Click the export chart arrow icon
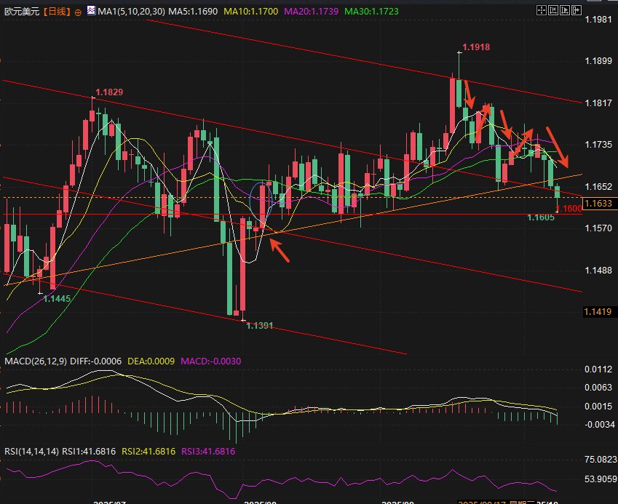This screenshot has height=504, width=618. [x=577, y=10]
